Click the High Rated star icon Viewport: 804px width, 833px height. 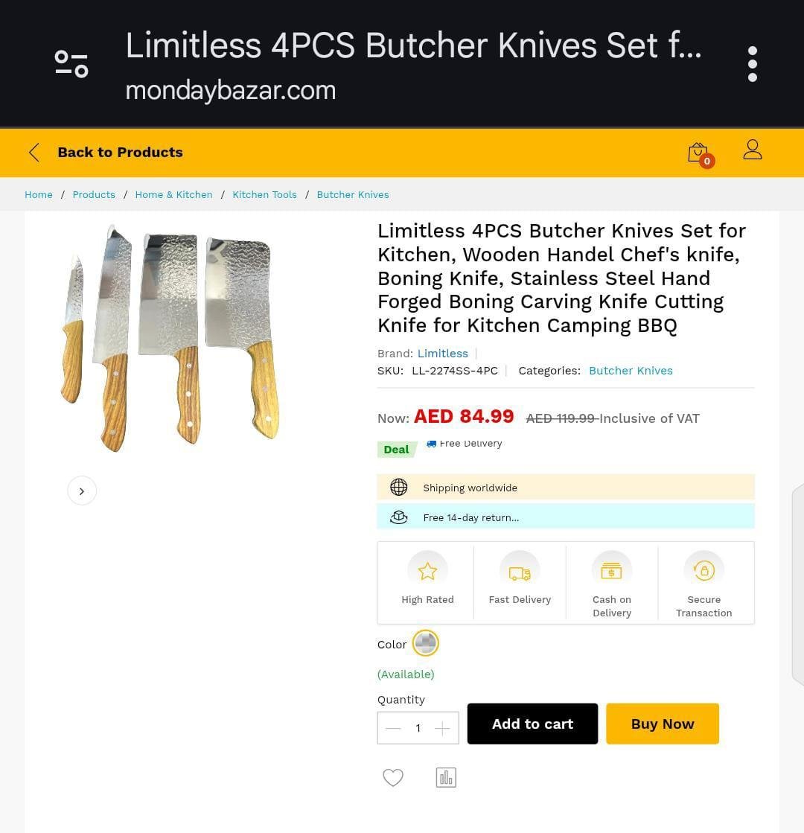[427, 571]
